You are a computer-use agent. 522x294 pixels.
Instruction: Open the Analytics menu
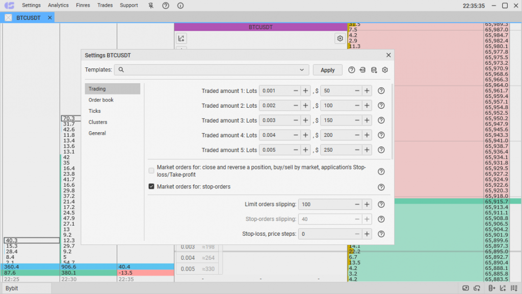58,6
